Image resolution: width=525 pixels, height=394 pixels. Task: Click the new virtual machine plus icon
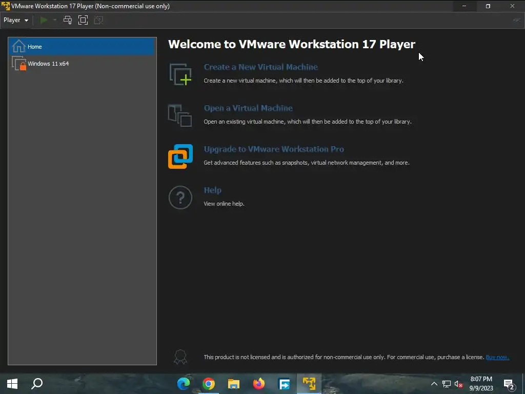180,74
